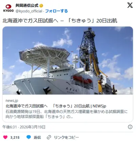Click フォローする to follow account

pos(56,11)
